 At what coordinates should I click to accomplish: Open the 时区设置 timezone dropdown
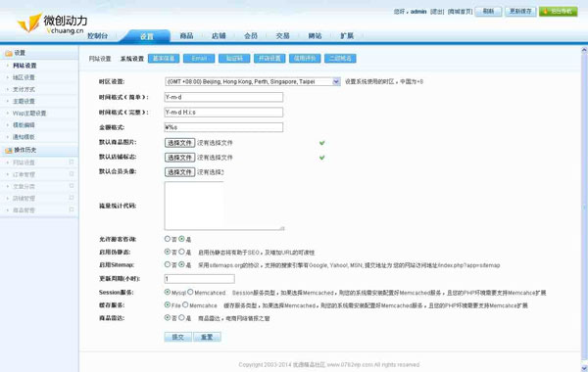[x=253, y=81]
